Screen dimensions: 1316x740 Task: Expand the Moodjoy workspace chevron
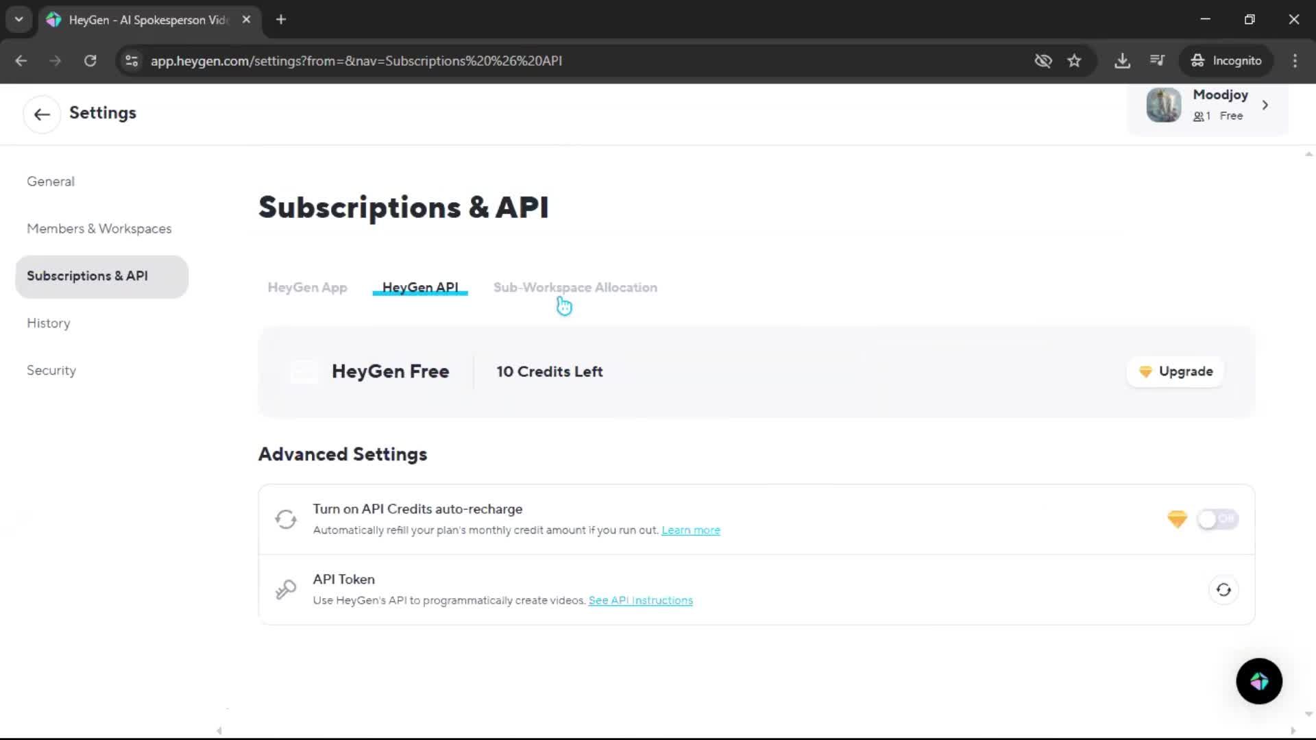(x=1265, y=105)
